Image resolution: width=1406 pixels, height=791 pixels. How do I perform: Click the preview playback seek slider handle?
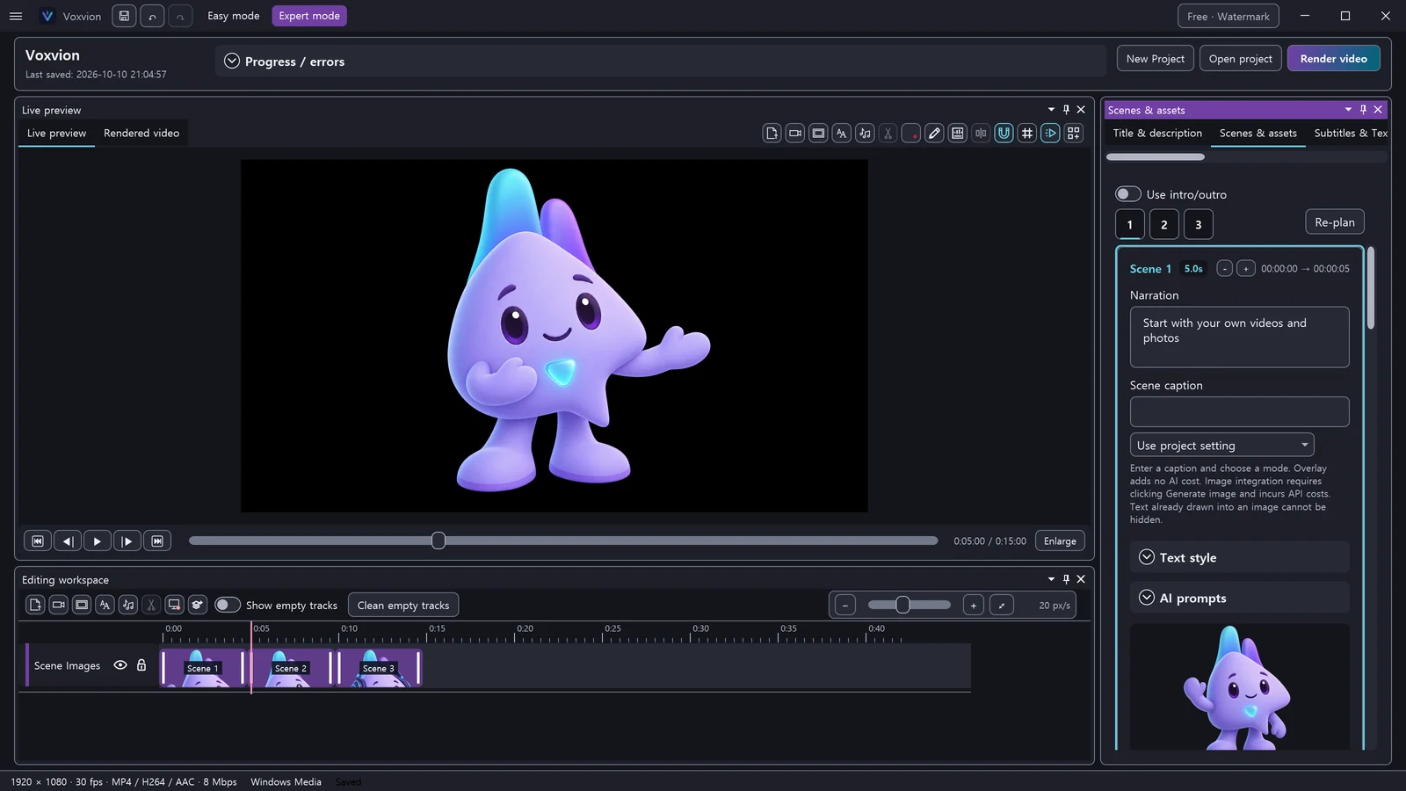(438, 541)
